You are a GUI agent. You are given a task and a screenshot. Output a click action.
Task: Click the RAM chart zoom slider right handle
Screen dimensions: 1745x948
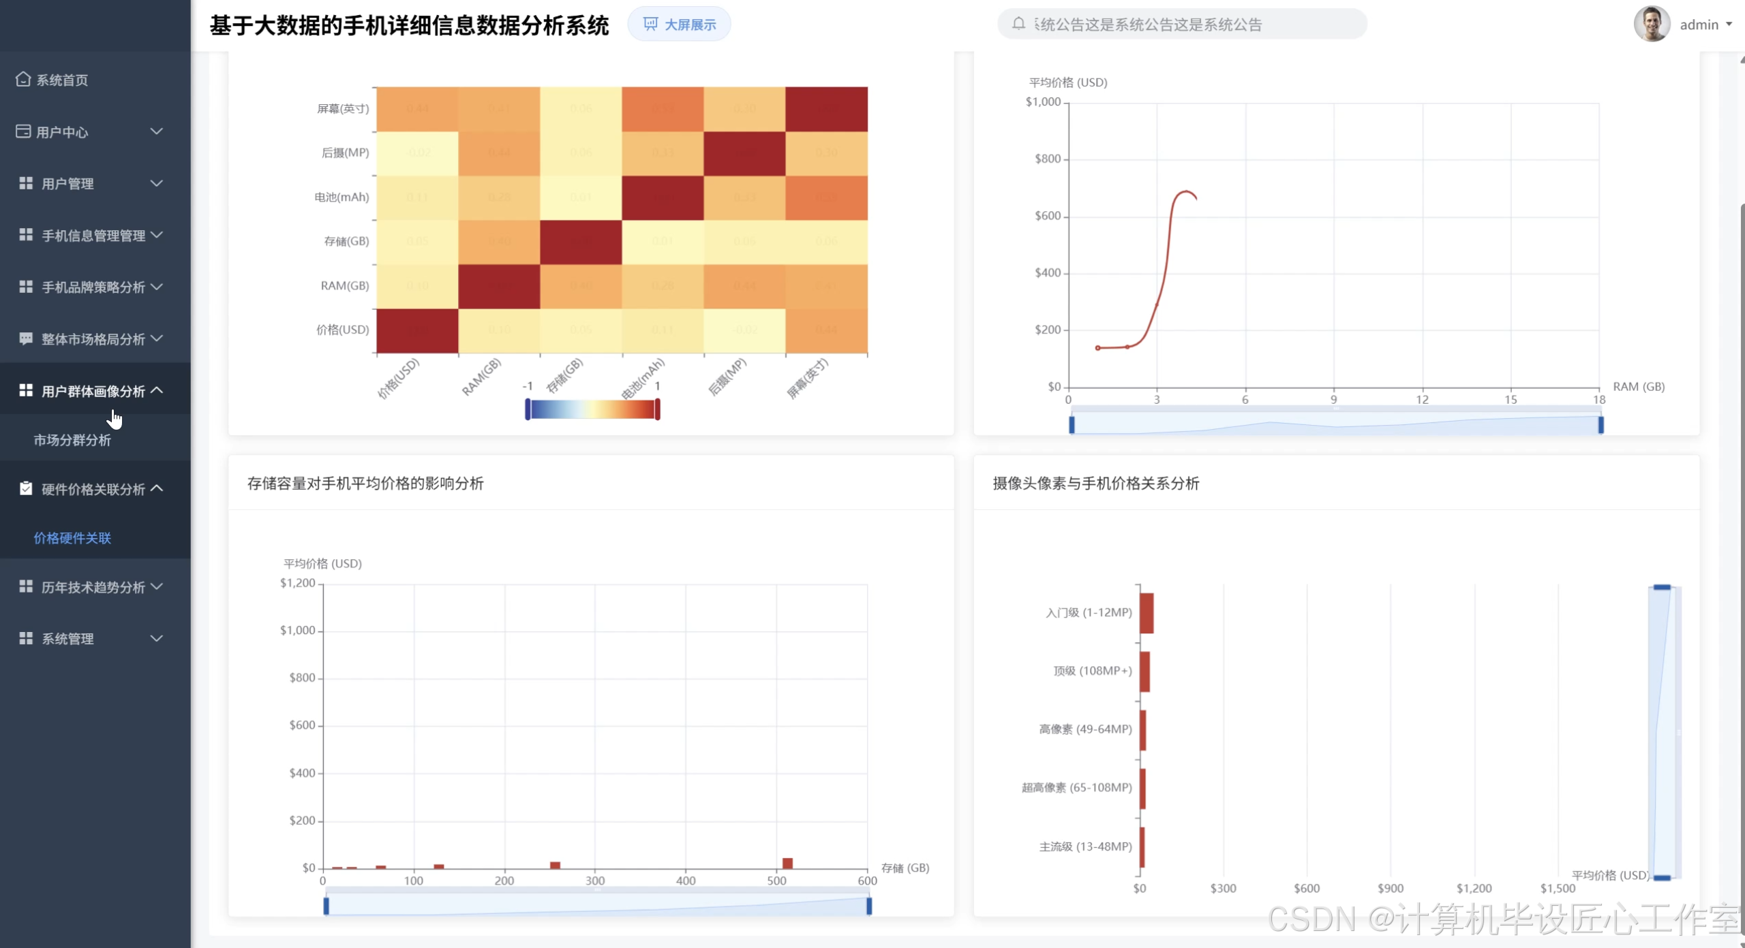[x=1601, y=425]
